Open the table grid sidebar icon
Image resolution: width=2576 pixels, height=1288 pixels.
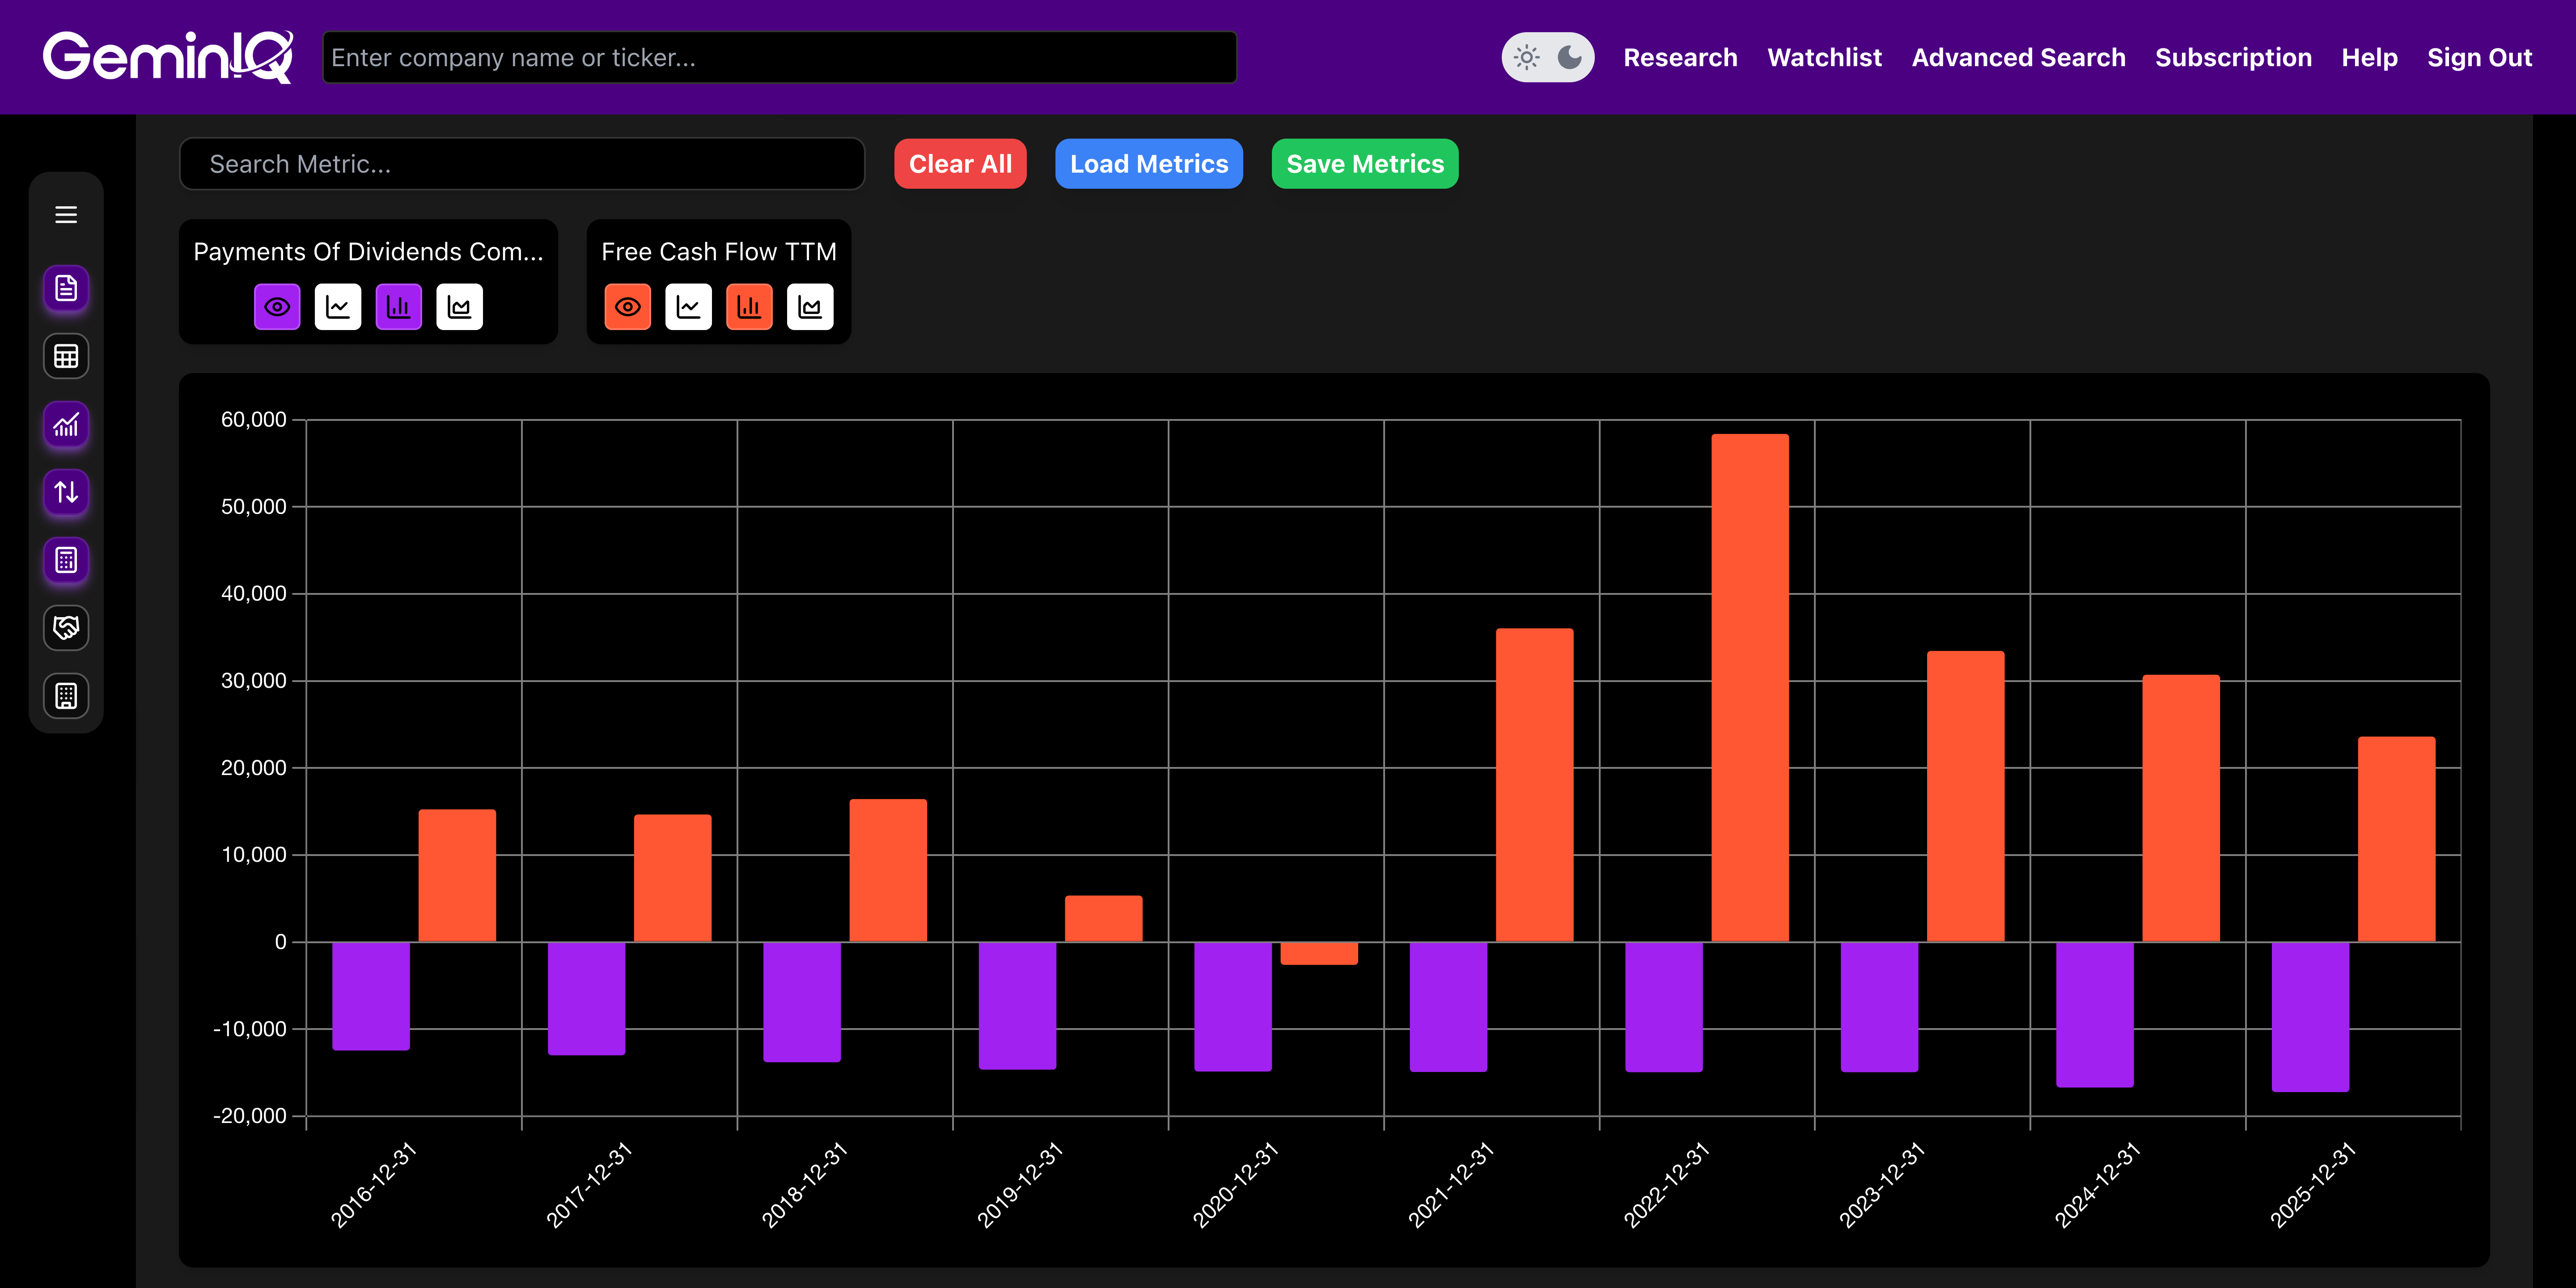point(66,357)
